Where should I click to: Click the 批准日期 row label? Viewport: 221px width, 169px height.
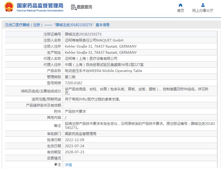[x=54, y=140]
